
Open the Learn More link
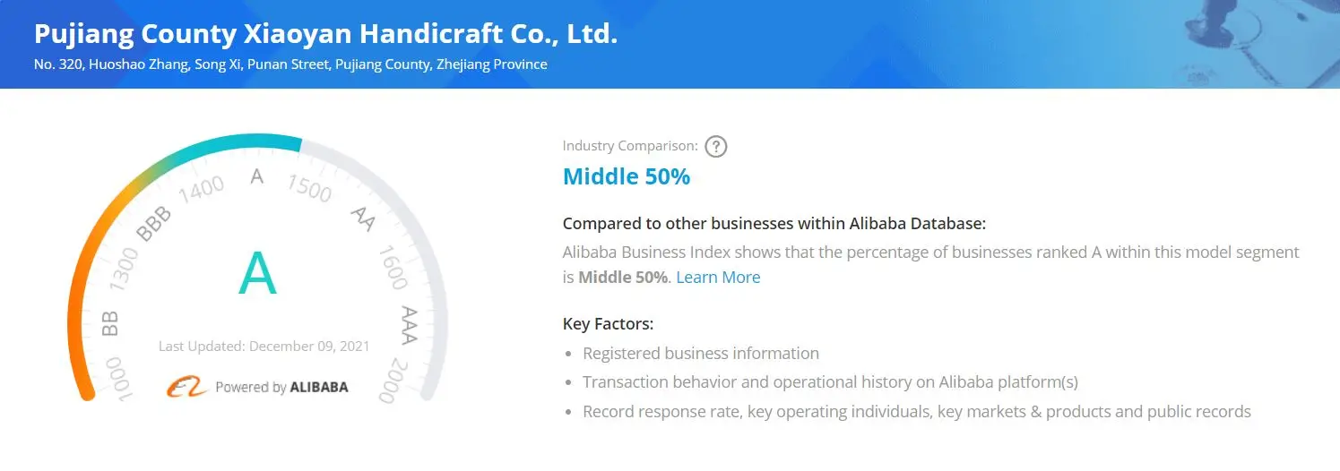click(x=718, y=278)
